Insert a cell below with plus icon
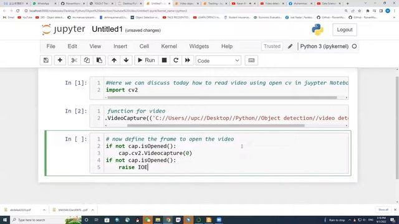This screenshot has height=224, width=399. point(60,60)
